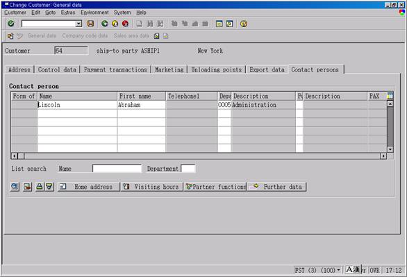
Task: Open the Marketing tab
Action: [x=169, y=69]
